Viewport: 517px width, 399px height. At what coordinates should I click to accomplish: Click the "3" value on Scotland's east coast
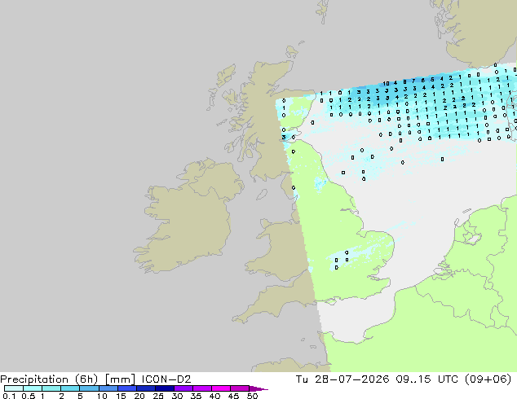pyautogui.click(x=284, y=137)
